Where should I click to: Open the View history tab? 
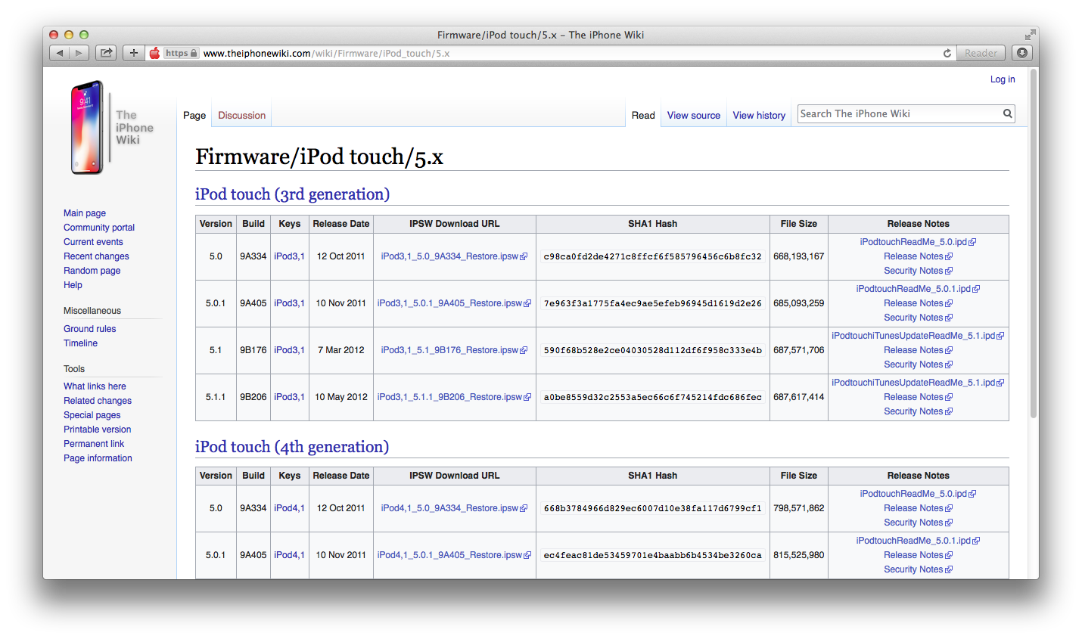(x=759, y=116)
